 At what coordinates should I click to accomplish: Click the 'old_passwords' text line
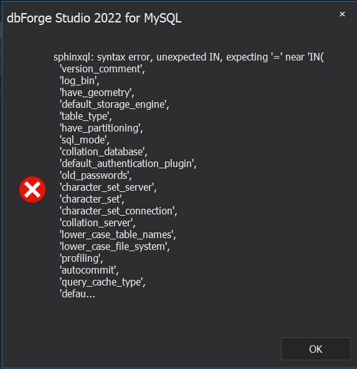tap(96, 176)
